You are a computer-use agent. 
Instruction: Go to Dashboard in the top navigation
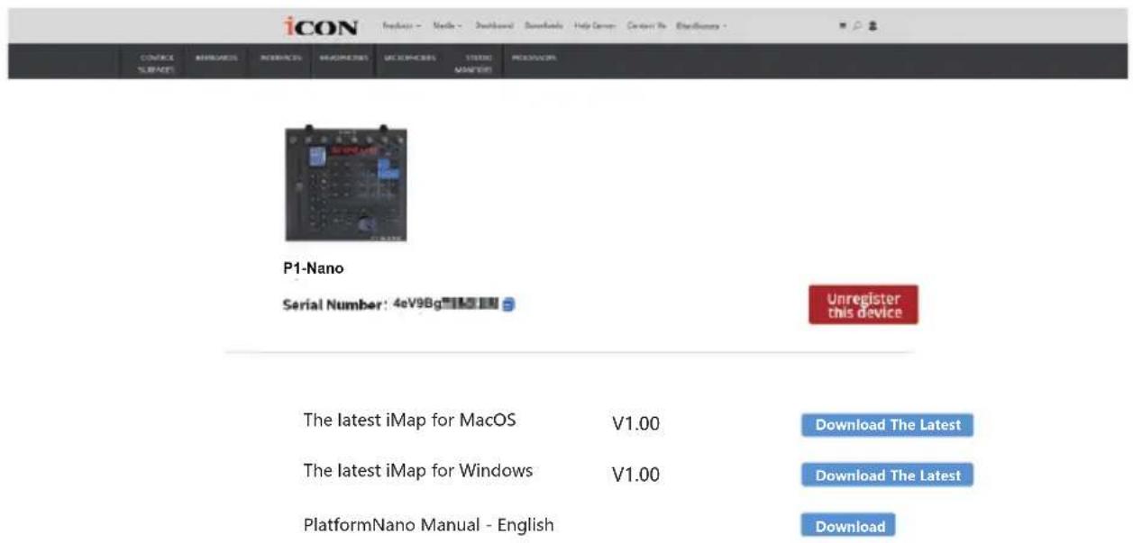(x=494, y=26)
